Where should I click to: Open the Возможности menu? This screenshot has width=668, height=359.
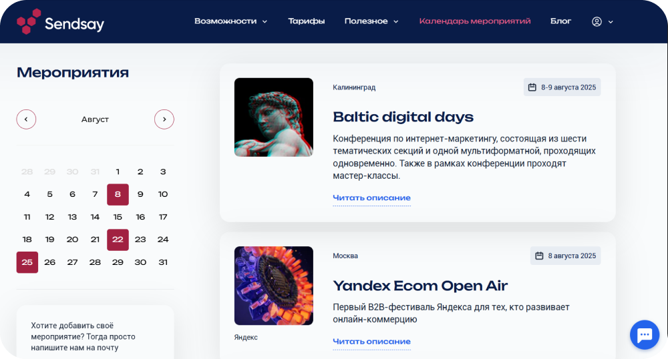pyautogui.click(x=225, y=21)
